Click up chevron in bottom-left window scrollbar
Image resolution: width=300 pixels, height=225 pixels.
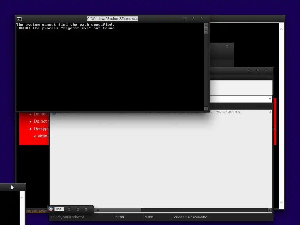pos(22,197)
